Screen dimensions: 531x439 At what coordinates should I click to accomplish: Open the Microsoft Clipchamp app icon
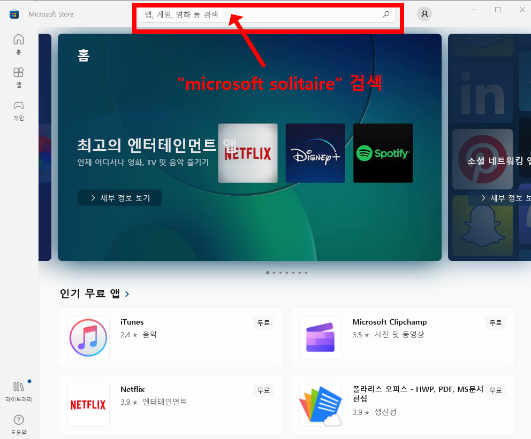click(x=320, y=337)
